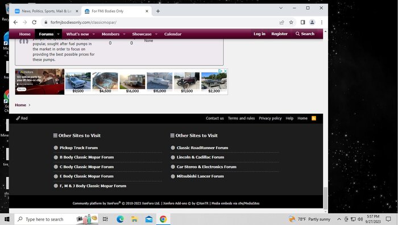This screenshot has height=225, width=398.
Task: Visit Classic RoadRunner Forum link
Action: pos(202,148)
